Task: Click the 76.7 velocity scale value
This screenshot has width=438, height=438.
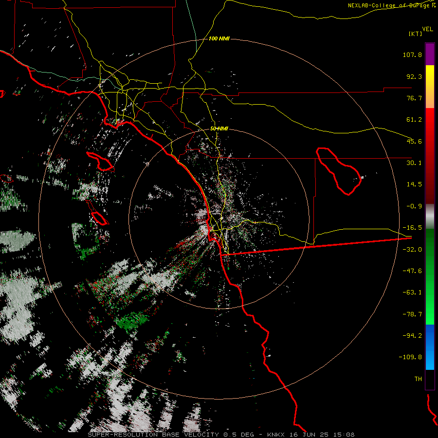Action: [x=414, y=98]
